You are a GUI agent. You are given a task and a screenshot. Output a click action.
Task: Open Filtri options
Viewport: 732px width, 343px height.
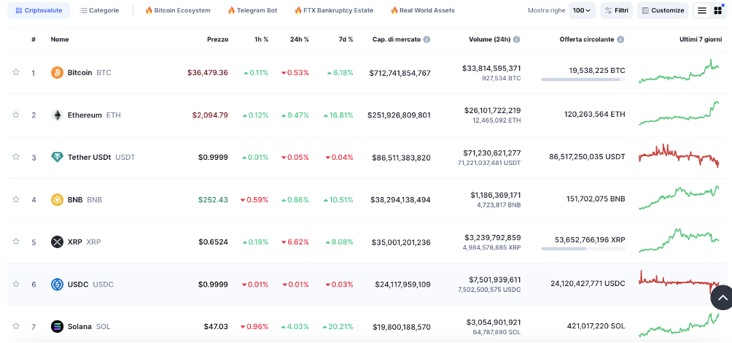[x=616, y=10]
